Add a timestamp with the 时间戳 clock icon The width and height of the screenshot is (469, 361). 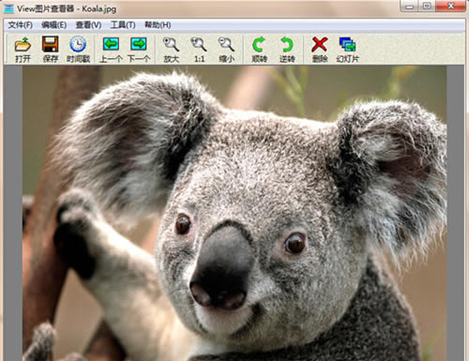click(x=78, y=49)
